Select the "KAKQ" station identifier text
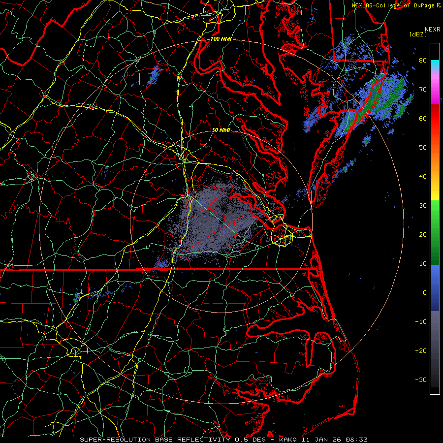 [x=288, y=440]
